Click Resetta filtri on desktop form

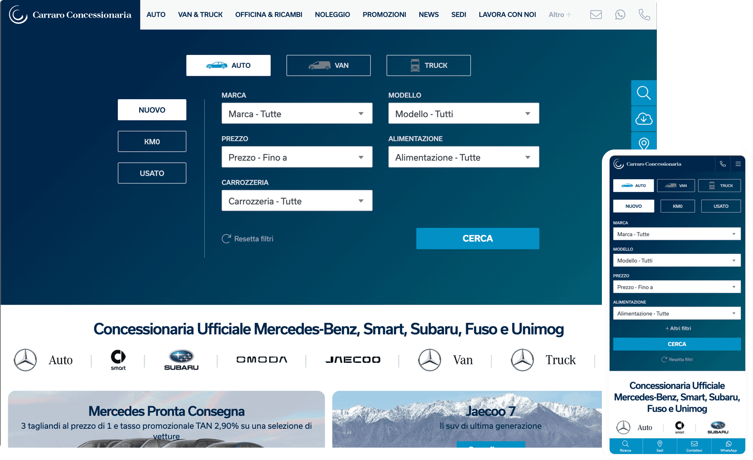coord(247,239)
